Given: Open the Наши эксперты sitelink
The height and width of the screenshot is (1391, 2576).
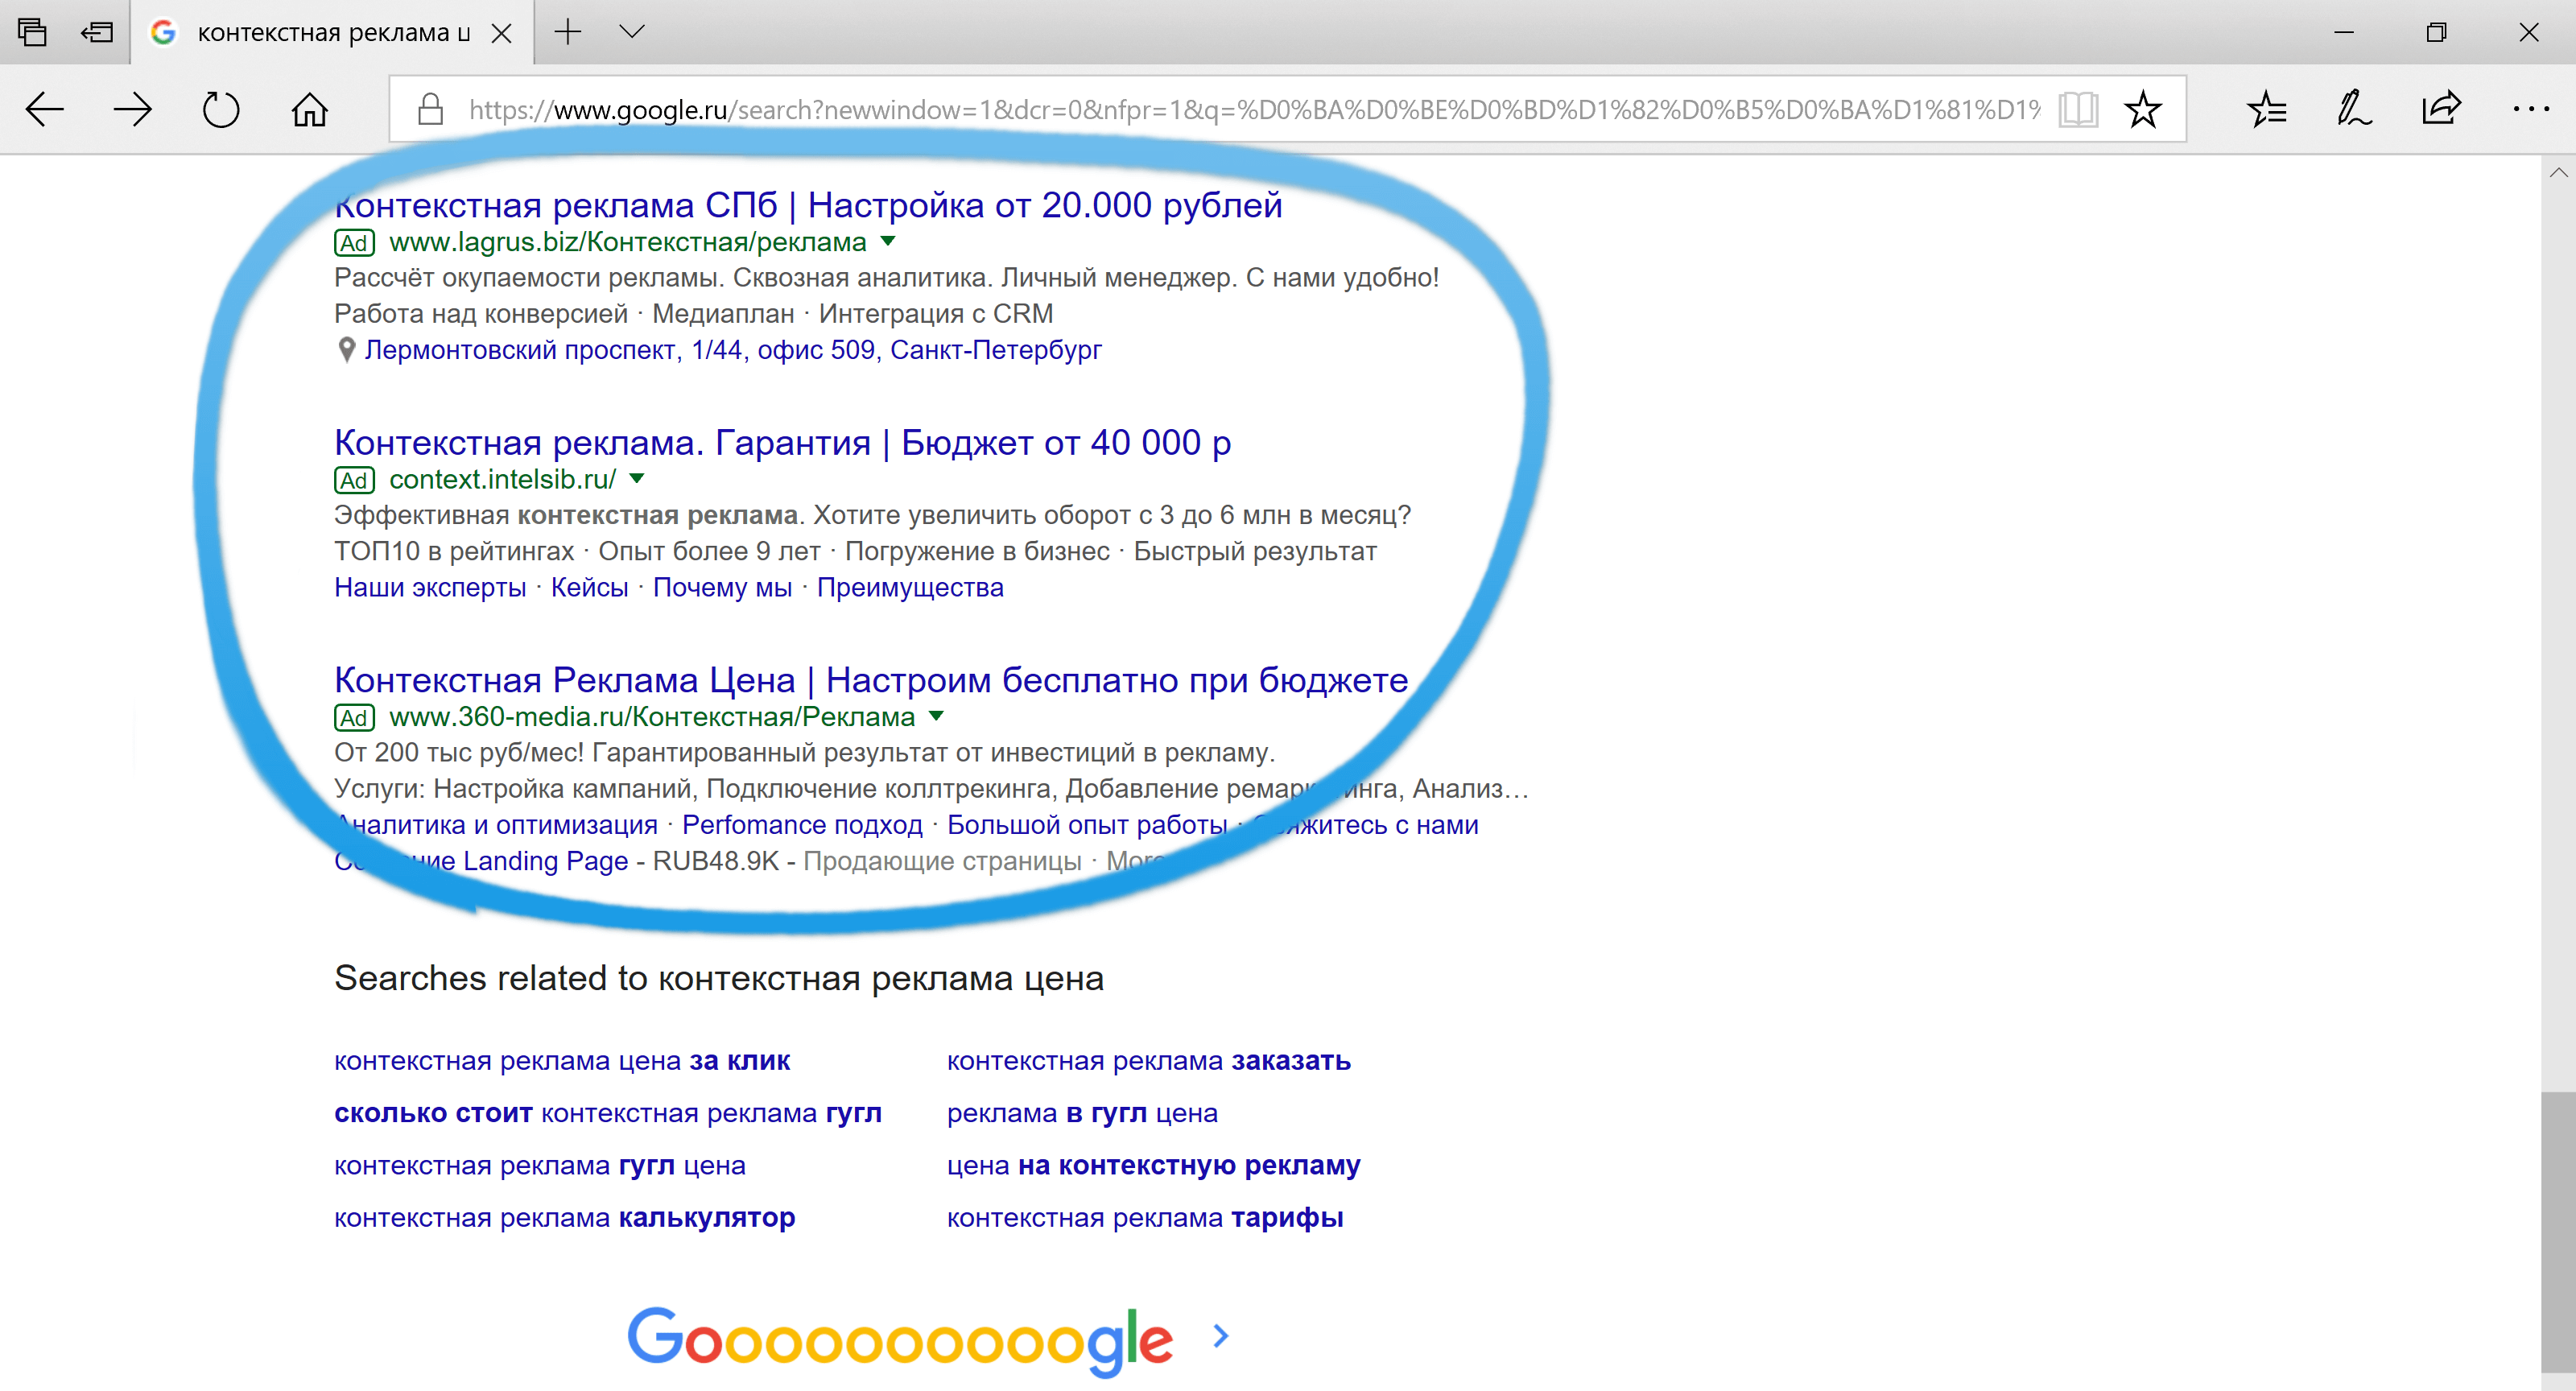Looking at the screenshot, I should click(x=430, y=587).
